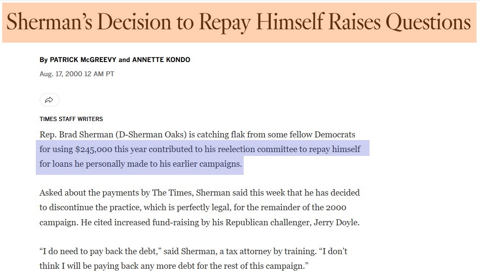Click line 'think I will be paying back'
Image resolution: width=480 pixels, height=277 pixels.
coord(174,266)
